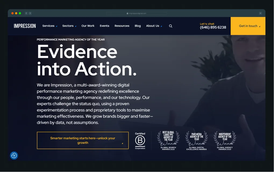Navigate to the Blog
This screenshot has width=274, height=172.
coord(138,26)
